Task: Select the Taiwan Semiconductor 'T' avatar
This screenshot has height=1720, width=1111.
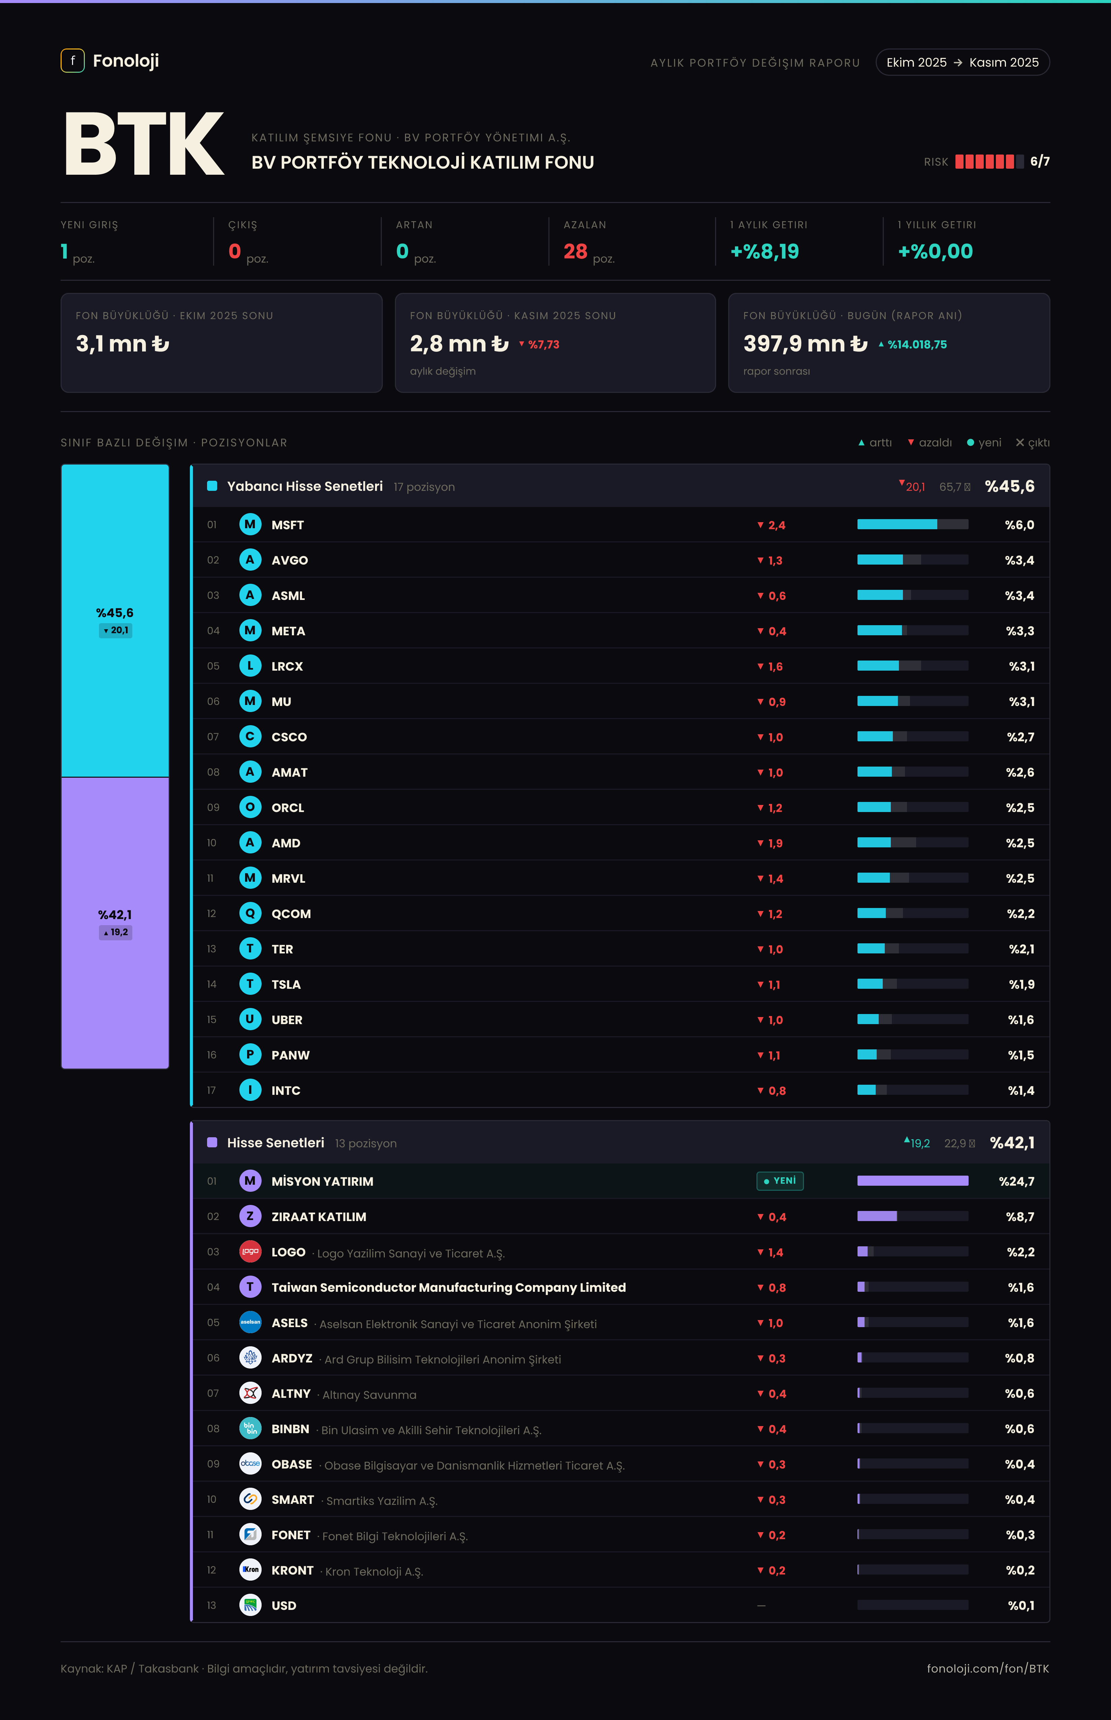Action: click(250, 1287)
